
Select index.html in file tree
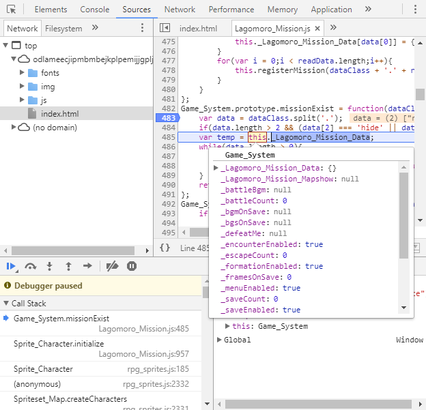click(76, 113)
